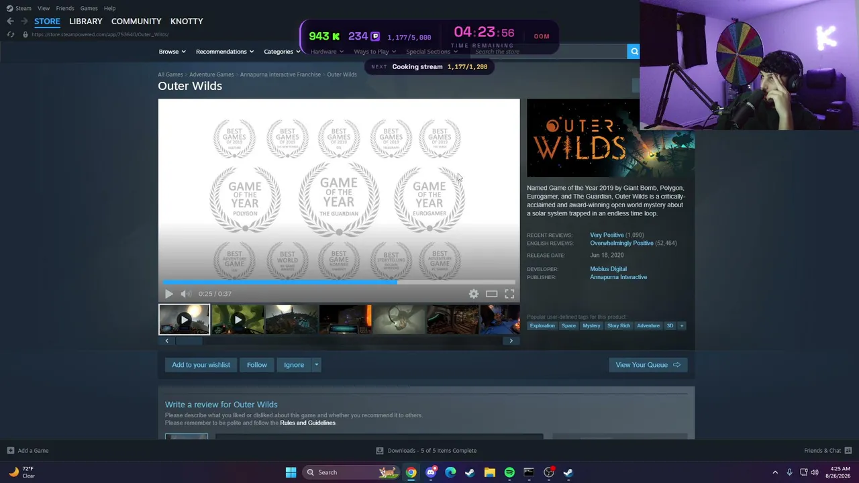Click the Steam forward navigation arrow
The image size is (859, 483).
click(23, 21)
